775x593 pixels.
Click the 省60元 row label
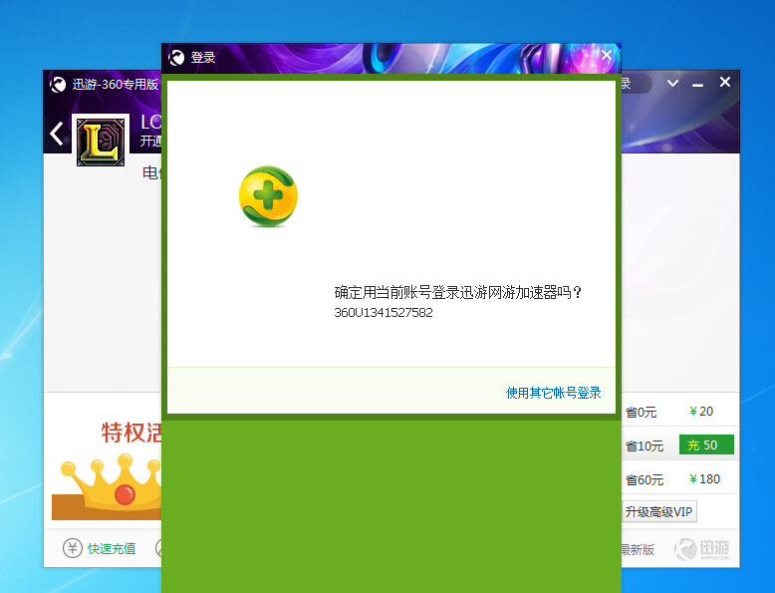tap(645, 479)
